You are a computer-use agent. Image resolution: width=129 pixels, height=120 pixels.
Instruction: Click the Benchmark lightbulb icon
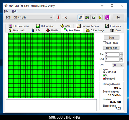click(x=10, y=30)
